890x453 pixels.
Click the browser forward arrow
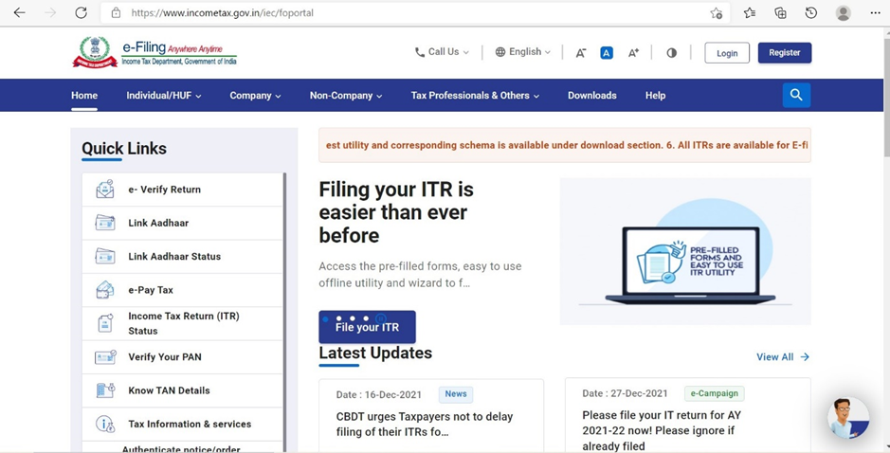pyautogui.click(x=50, y=12)
